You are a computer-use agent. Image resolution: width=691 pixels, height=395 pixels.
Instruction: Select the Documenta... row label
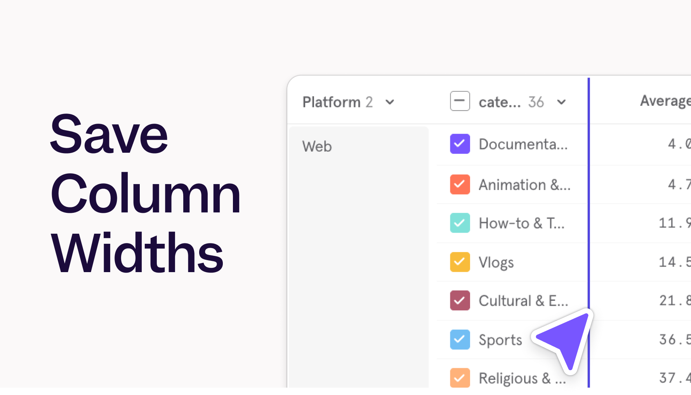[x=523, y=144]
